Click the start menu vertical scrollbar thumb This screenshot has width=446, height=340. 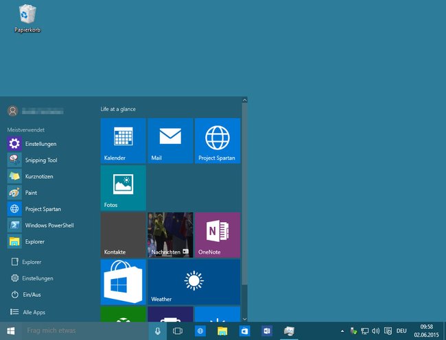(x=245, y=194)
